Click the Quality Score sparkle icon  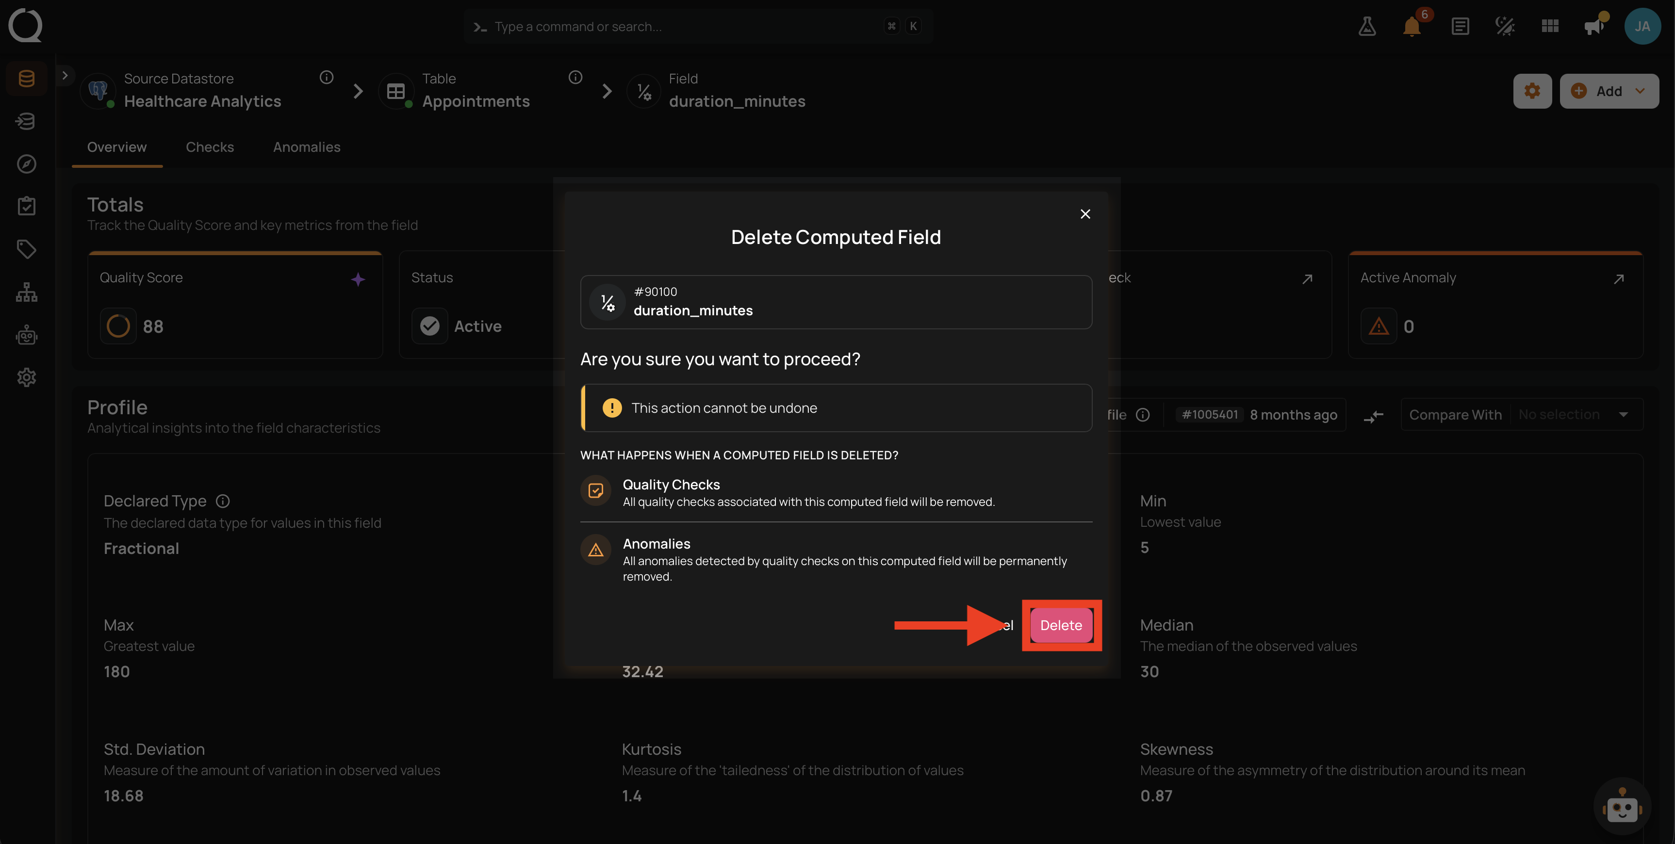(x=358, y=279)
